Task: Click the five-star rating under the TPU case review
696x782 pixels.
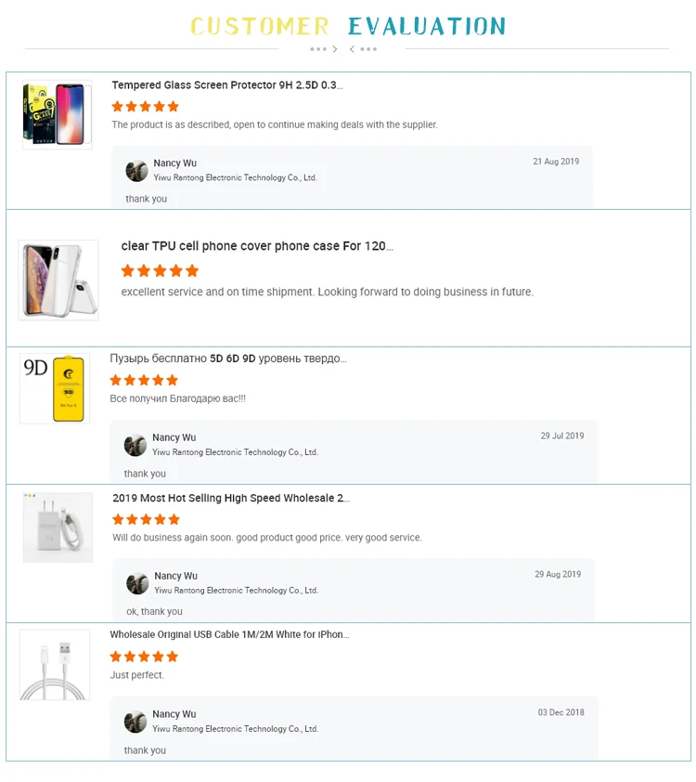Action: tap(160, 271)
